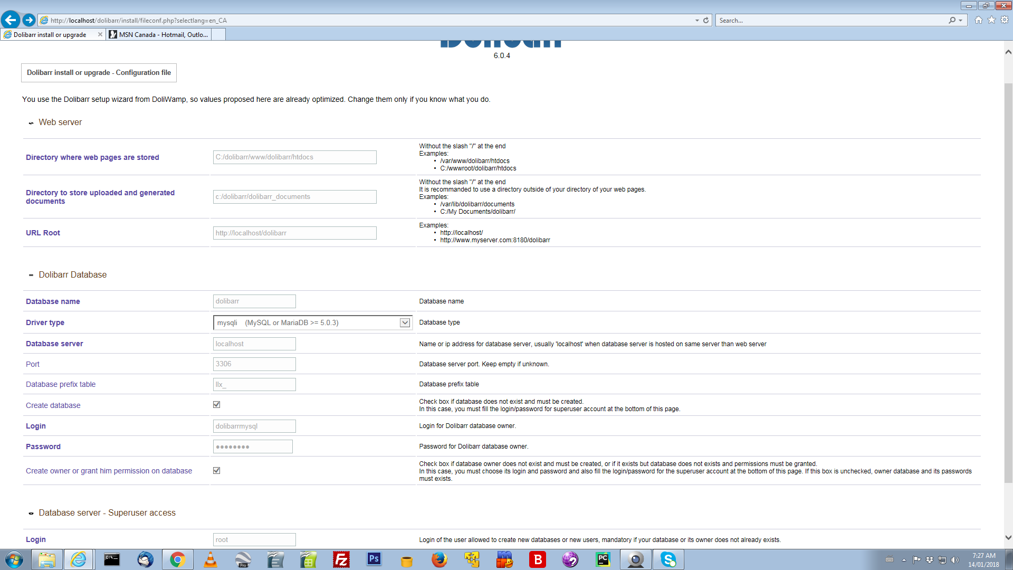Open Photoshop from the taskbar

click(x=374, y=559)
